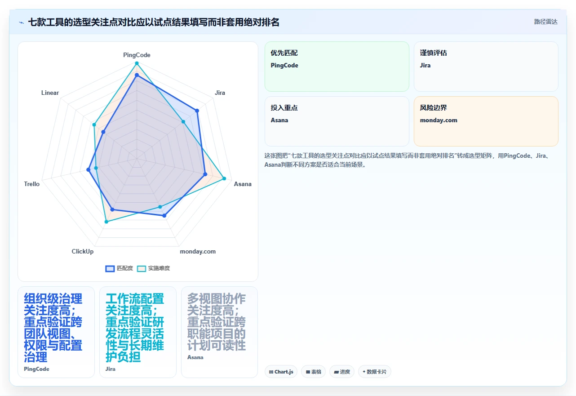Click the lightning icon before the title
This screenshot has height=396, width=576.
click(x=21, y=22)
